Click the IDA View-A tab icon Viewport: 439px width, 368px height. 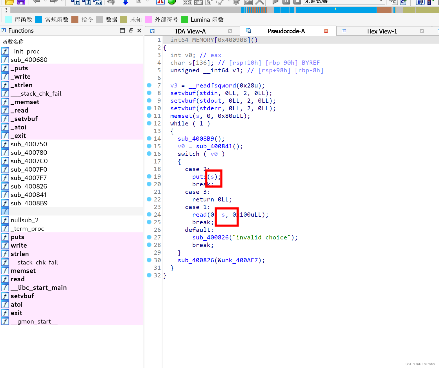tap(153, 31)
